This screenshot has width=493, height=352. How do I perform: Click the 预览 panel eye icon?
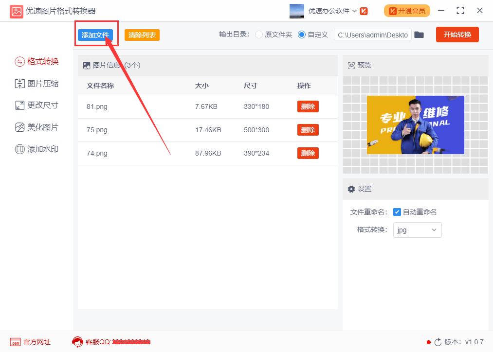[x=351, y=65]
